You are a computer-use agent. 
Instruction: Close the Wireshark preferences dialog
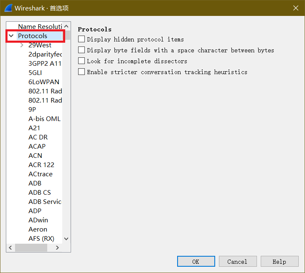coord(295,8)
